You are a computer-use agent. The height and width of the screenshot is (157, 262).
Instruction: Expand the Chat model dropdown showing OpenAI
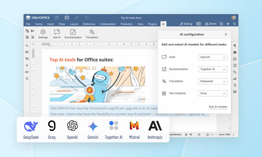(x=212, y=57)
